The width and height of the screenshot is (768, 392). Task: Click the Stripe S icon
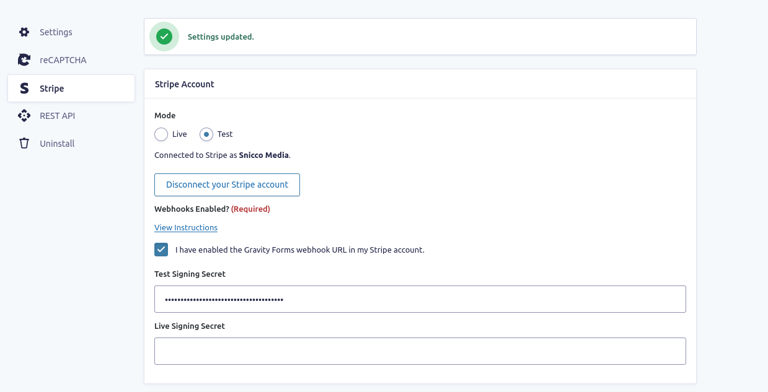click(x=24, y=89)
